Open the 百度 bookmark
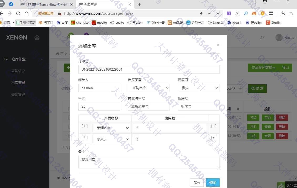The width and height of the screenshot is (297, 188). [x=62, y=23]
